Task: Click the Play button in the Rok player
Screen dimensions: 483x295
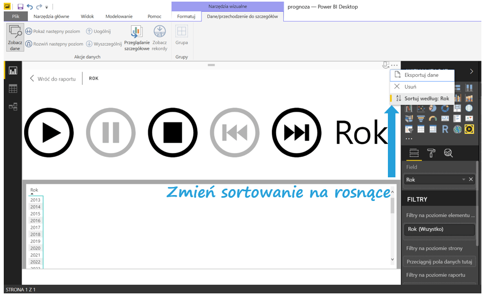Action: click(x=49, y=132)
